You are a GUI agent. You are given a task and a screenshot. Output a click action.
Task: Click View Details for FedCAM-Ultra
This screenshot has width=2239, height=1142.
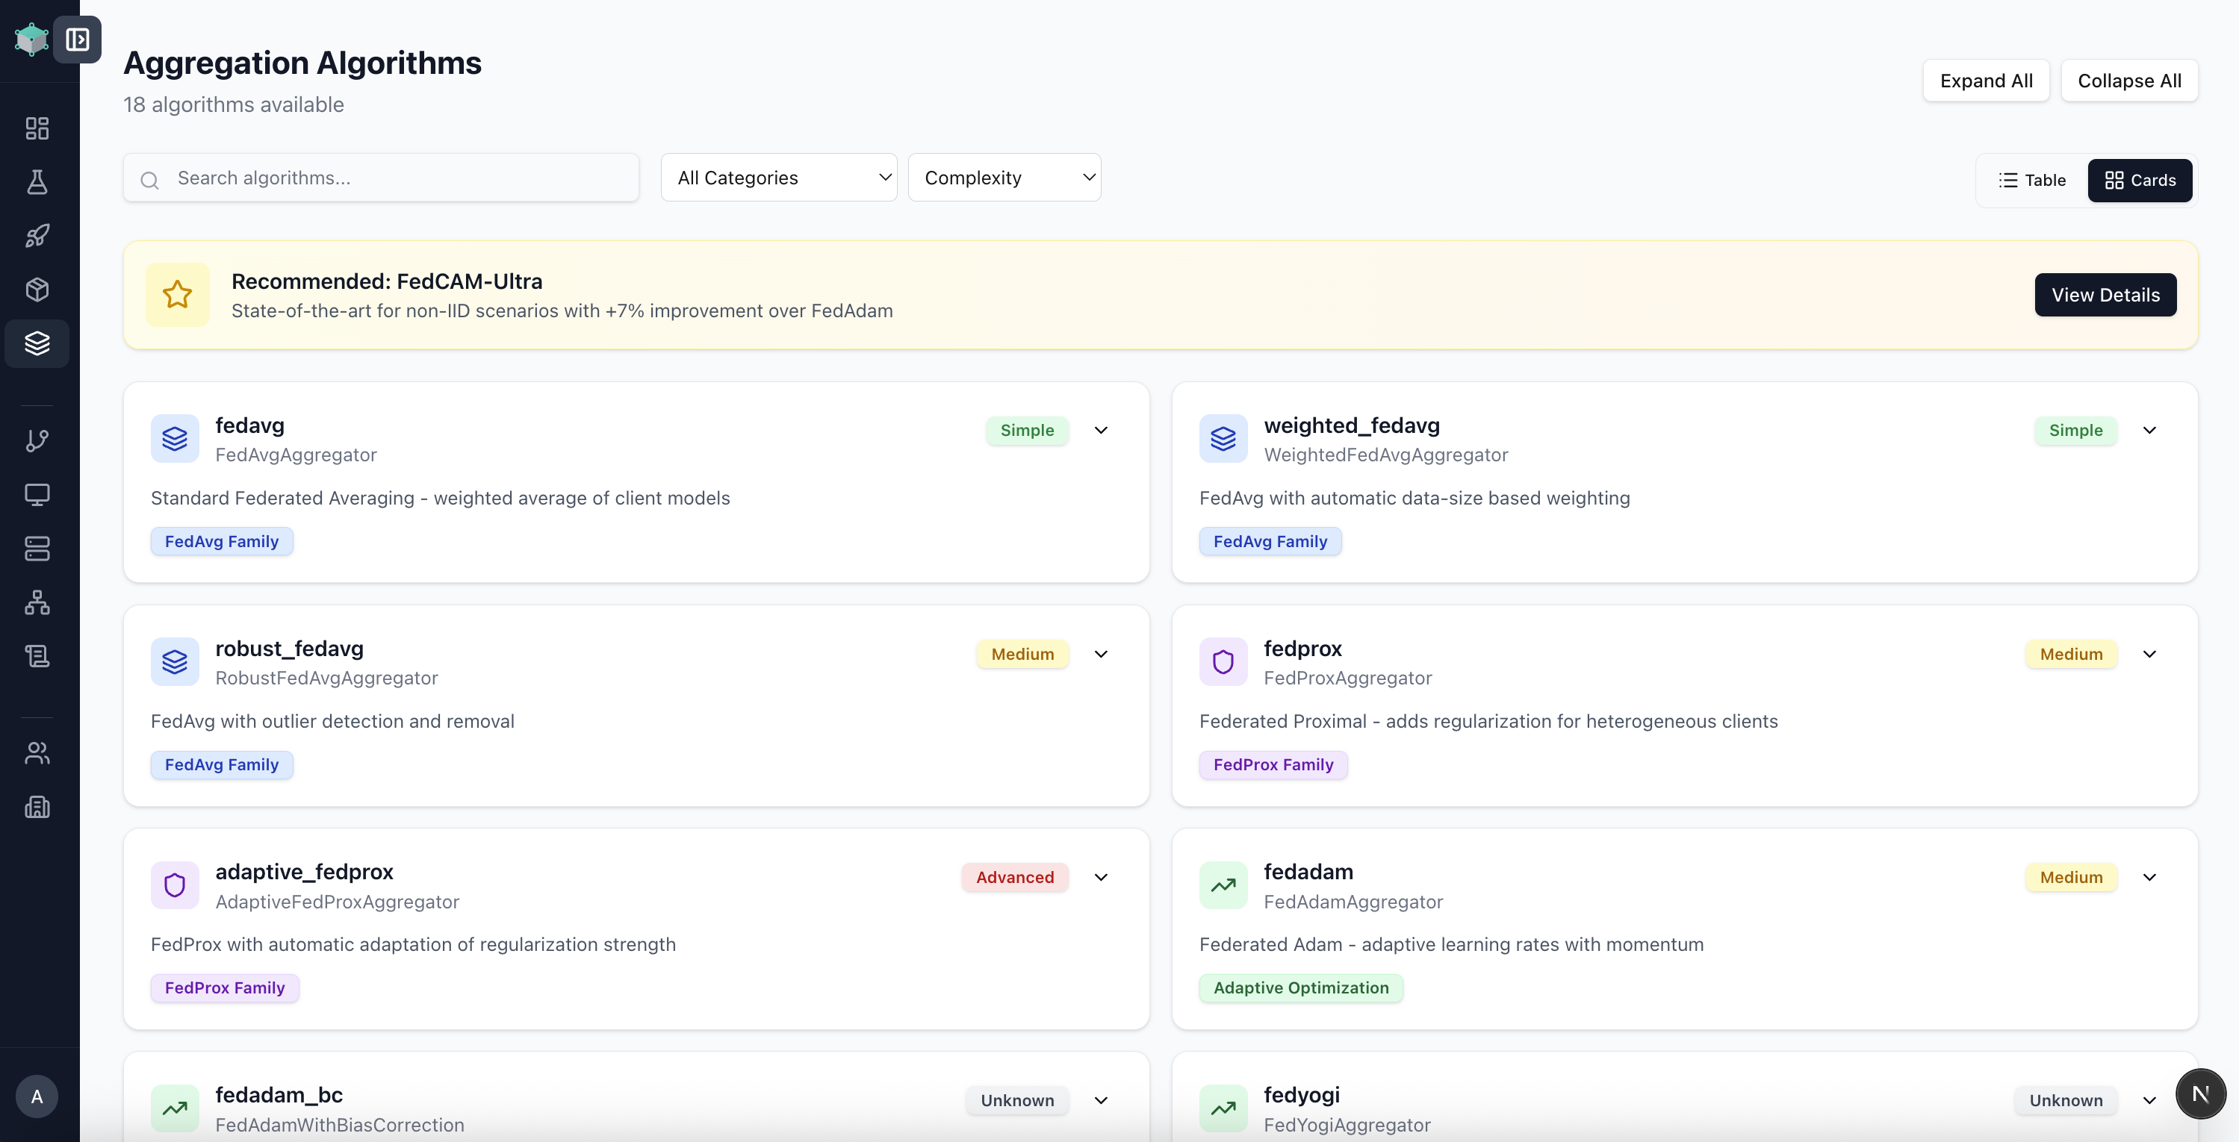point(2105,296)
